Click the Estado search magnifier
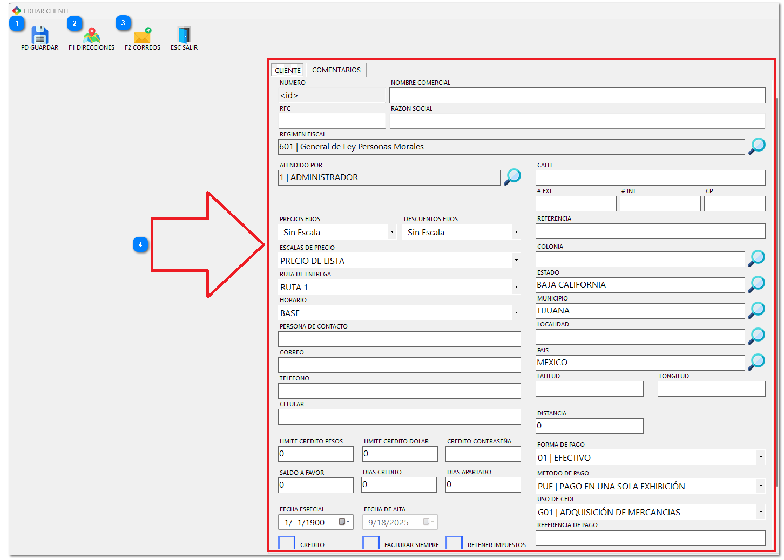The height and width of the screenshot is (560, 784). [756, 284]
